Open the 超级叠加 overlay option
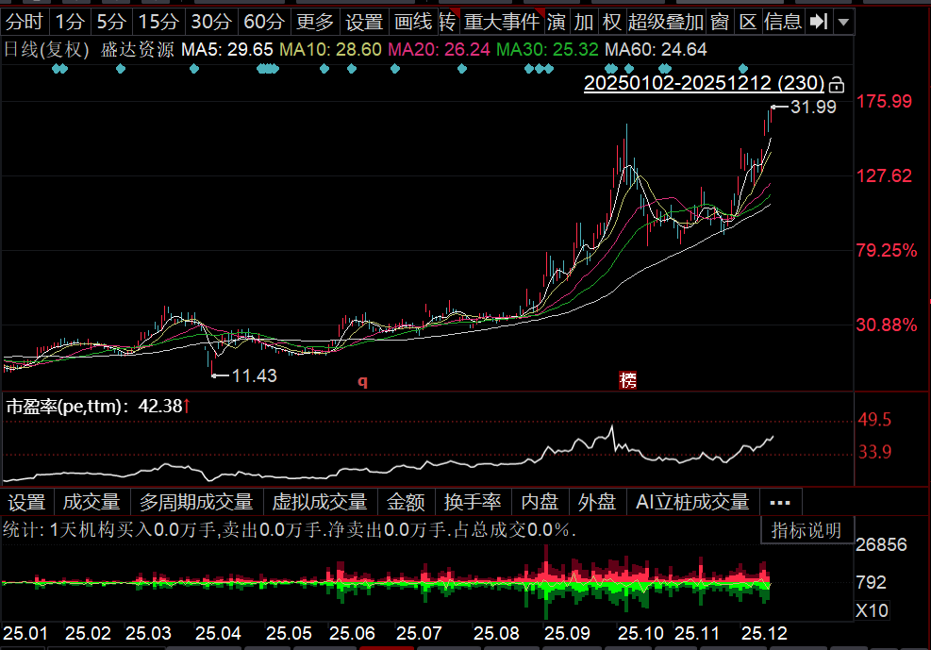This screenshot has width=931, height=650. click(x=666, y=22)
